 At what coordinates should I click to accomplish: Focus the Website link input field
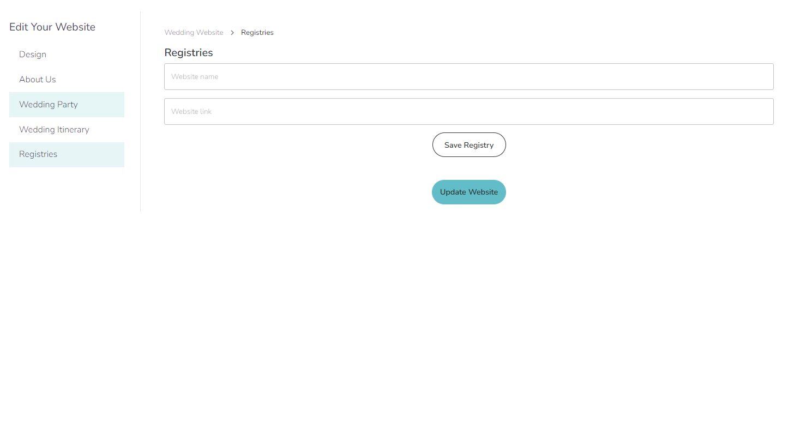tap(468, 112)
